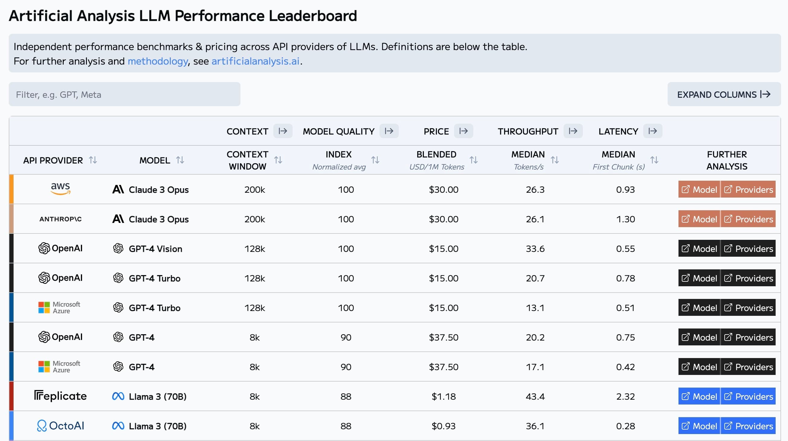Select $1.18 price in Replicate row
The image size is (788, 441).
click(x=443, y=396)
